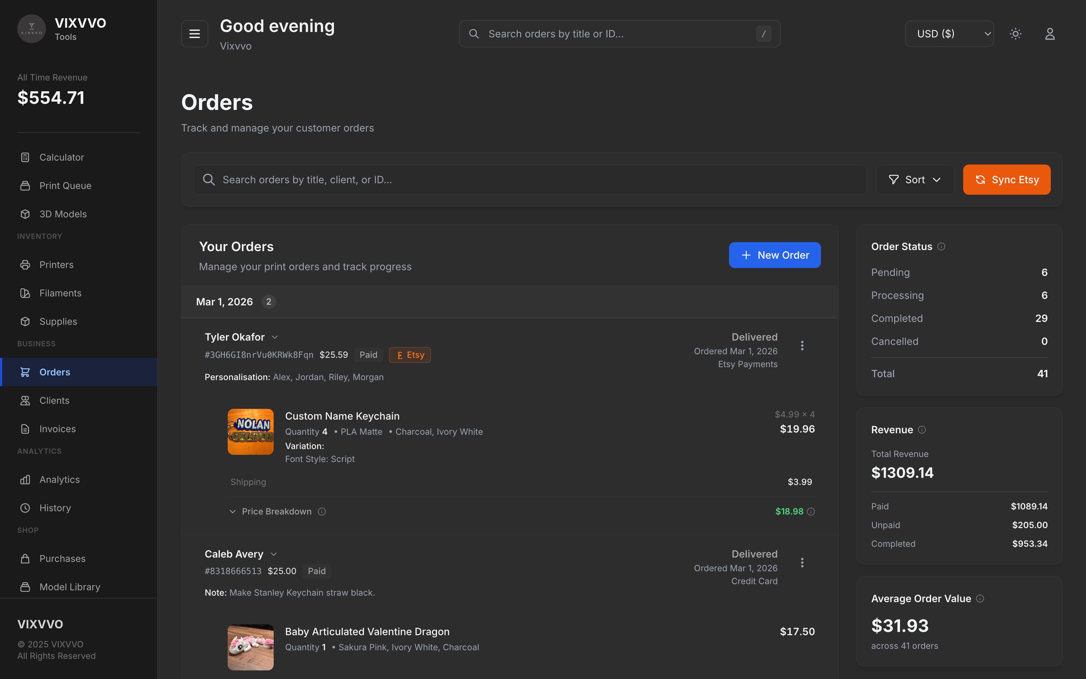Viewport: 1086px width, 679px height.
Task: Click the Sync Etsy button
Action: click(x=1006, y=180)
